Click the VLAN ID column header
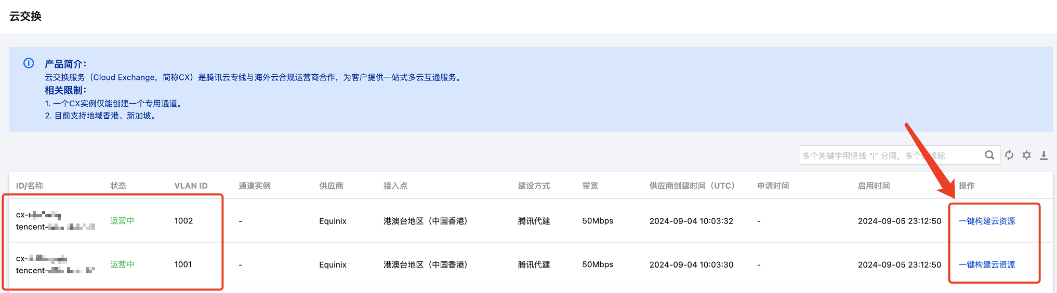Image resolution: width=1057 pixels, height=293 pixels. [x=191, y=186]
